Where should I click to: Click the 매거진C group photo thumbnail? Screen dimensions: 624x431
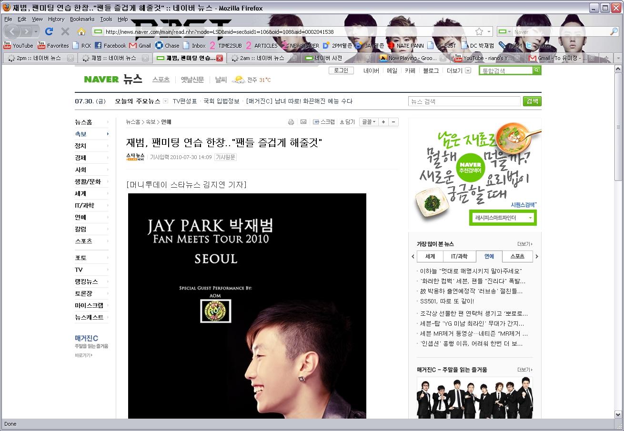[475, 398]
